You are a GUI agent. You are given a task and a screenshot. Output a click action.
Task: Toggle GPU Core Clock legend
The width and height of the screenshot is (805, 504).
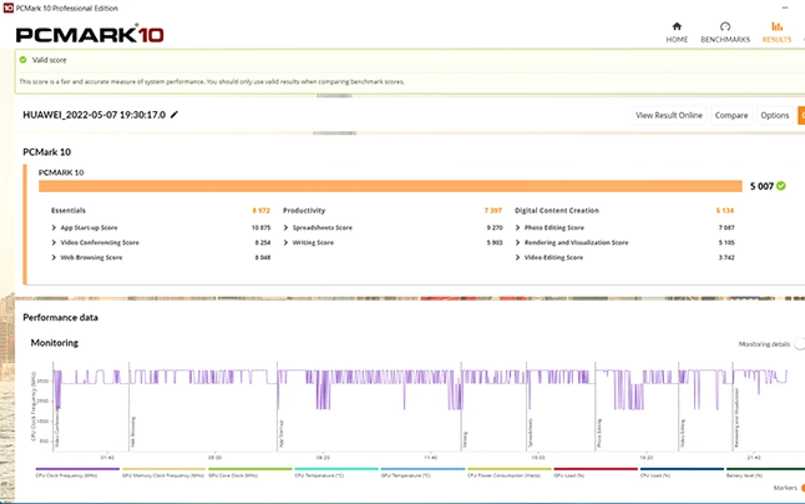[x=250, y=472]
